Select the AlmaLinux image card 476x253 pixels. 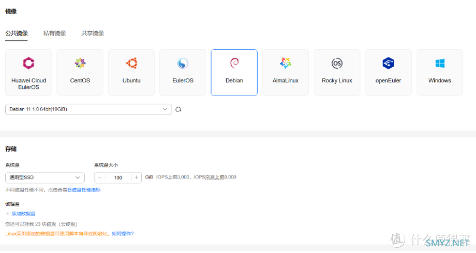(x=286, y=72)
